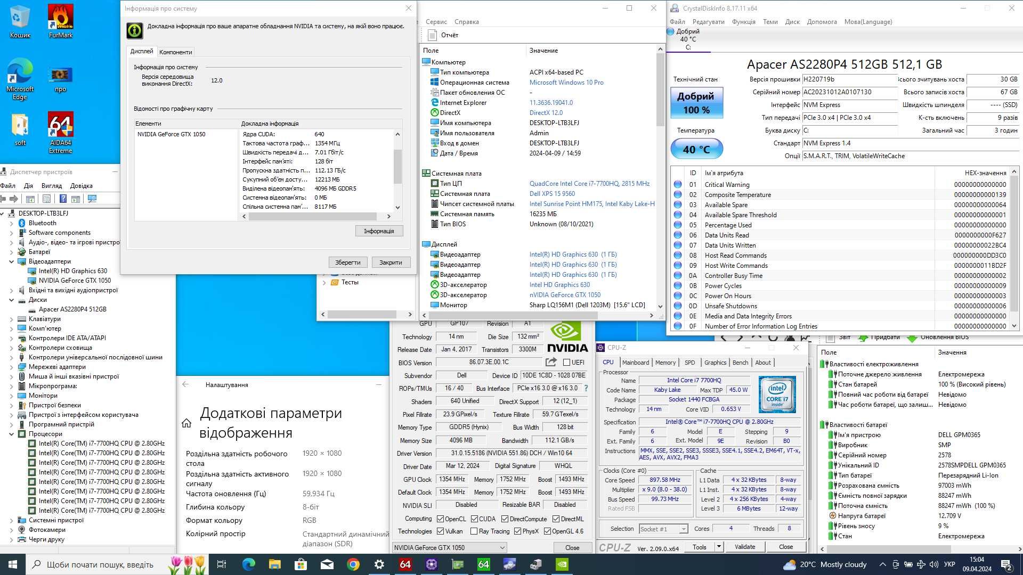
Task: Open the soft folder on desktop
Action: pos(20,130)
